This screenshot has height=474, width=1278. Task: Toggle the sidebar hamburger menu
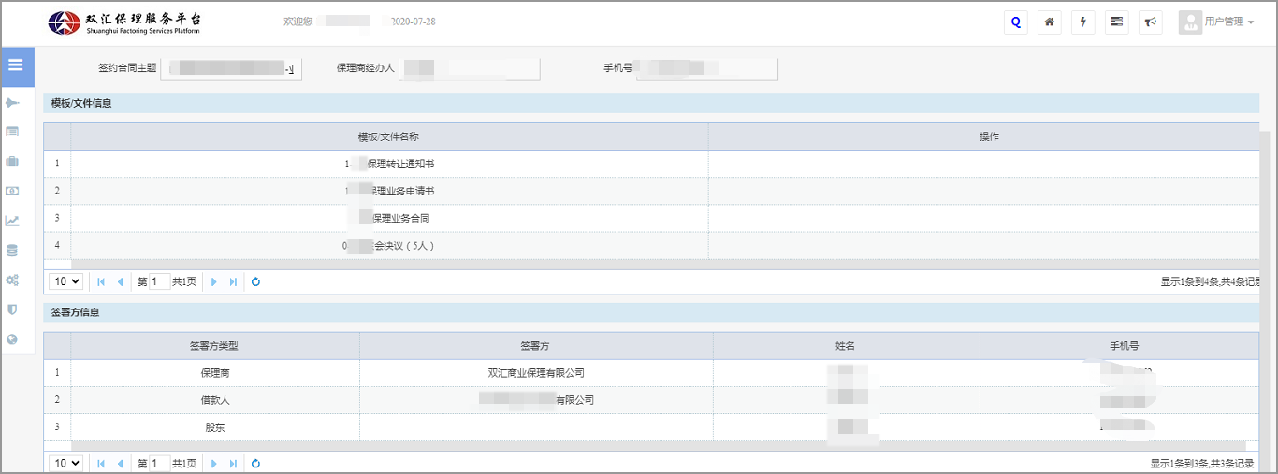point(17,66)
